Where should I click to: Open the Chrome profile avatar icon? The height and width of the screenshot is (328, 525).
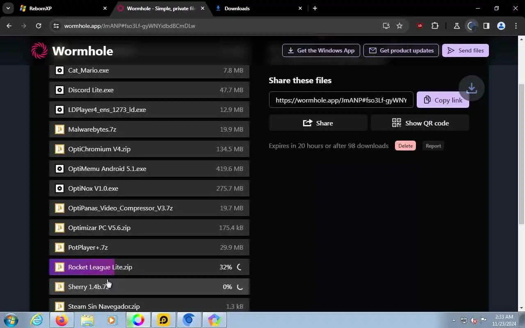[501, 26]
